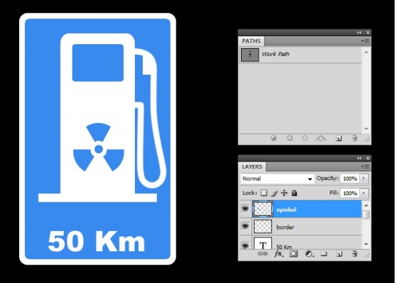The height and width of the screenshot is (283, 395).
Task: Toggle lock all padlock icon
Action: 294,193
